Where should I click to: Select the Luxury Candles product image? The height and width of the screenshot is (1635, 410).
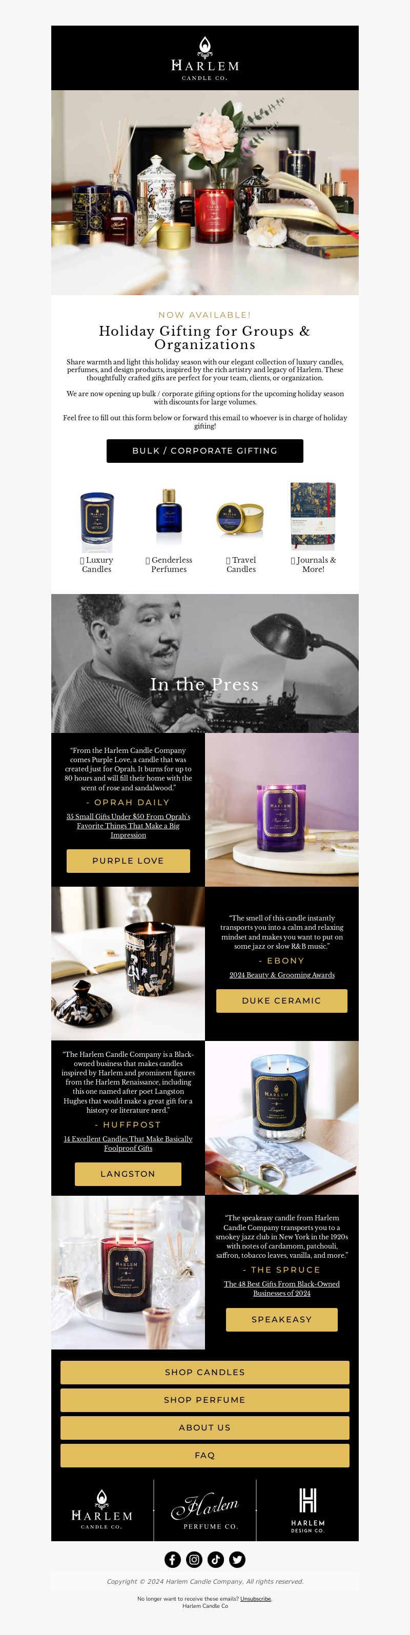point(96,521)
